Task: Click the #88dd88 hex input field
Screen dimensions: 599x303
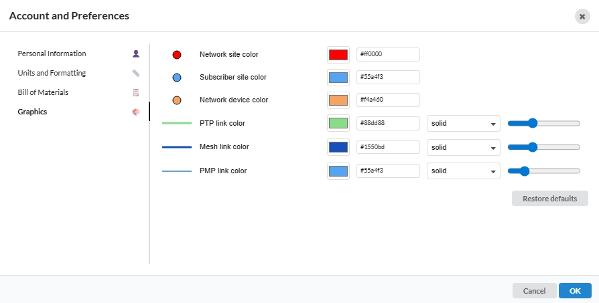Action: [388, 124]
